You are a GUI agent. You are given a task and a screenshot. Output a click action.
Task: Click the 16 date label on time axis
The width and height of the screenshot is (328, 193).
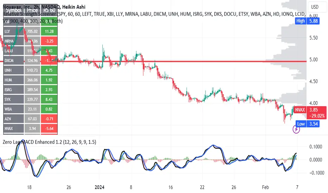coord(171,187)
